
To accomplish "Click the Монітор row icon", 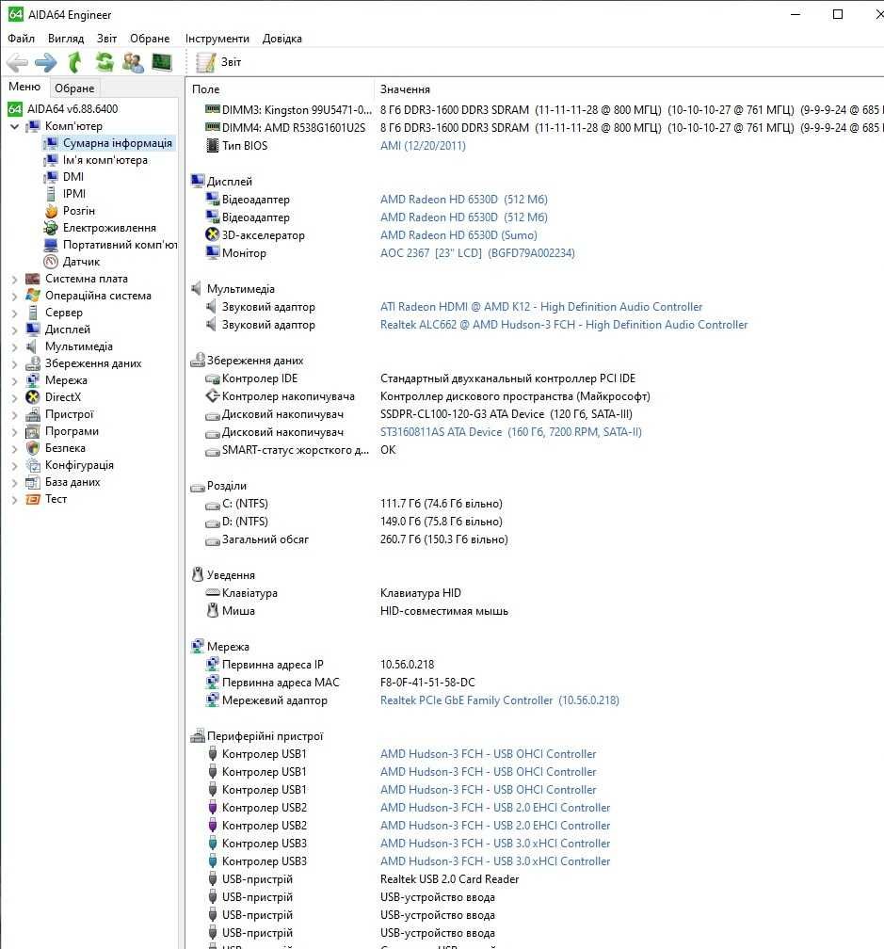I will 212,252.
